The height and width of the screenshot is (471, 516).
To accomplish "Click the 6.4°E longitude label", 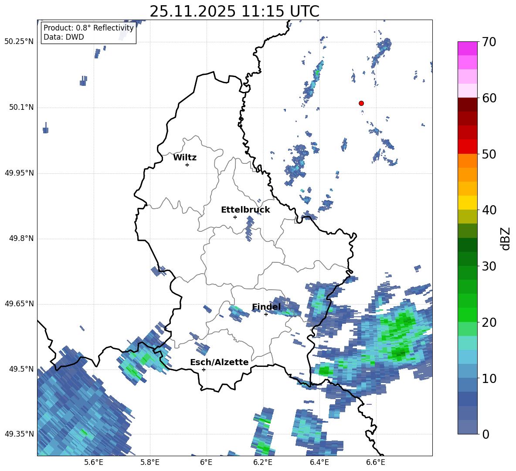I will point(319,462).
